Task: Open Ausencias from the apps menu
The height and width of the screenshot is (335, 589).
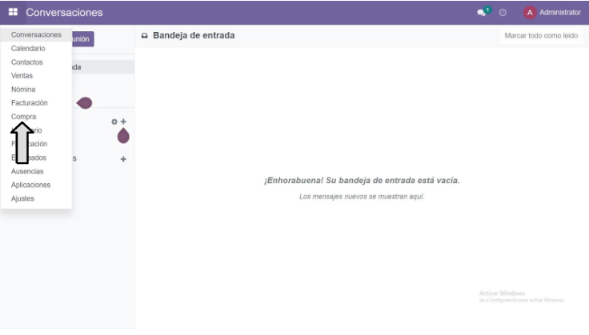Action: click(x=27, y=171)
